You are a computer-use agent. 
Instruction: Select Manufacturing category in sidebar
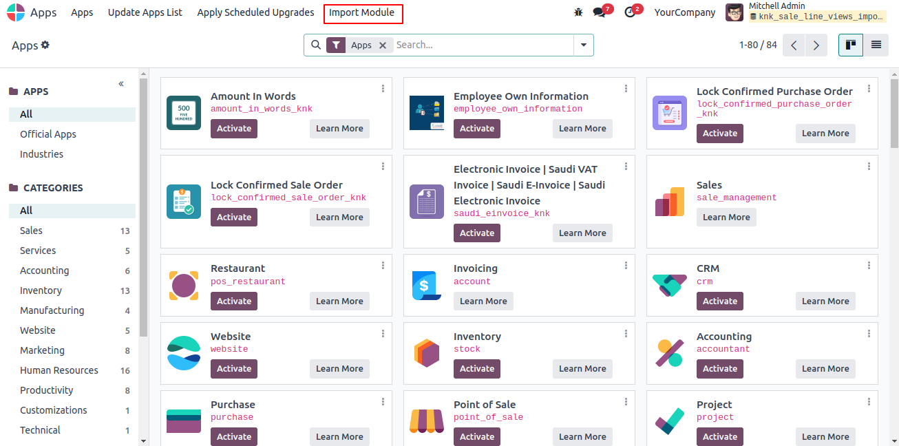point(72,310)
